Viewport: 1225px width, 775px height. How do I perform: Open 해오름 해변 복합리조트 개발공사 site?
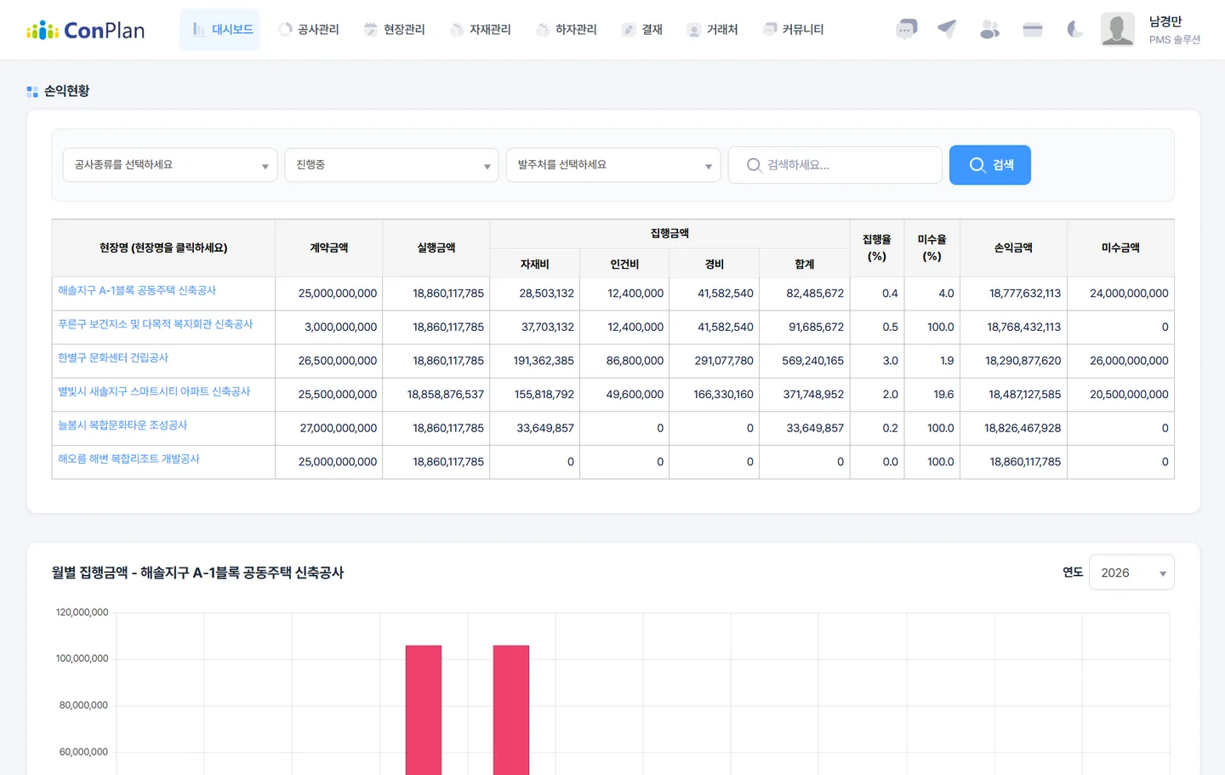[128, 459]
